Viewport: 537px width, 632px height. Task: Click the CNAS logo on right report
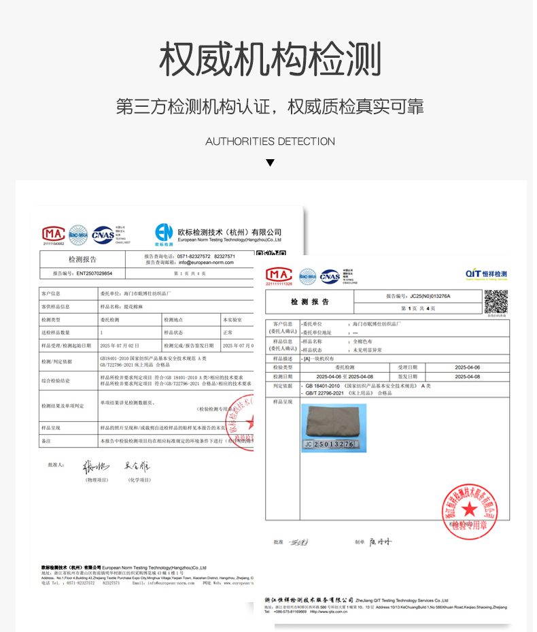pyautogui.click(x=330, y=276)
